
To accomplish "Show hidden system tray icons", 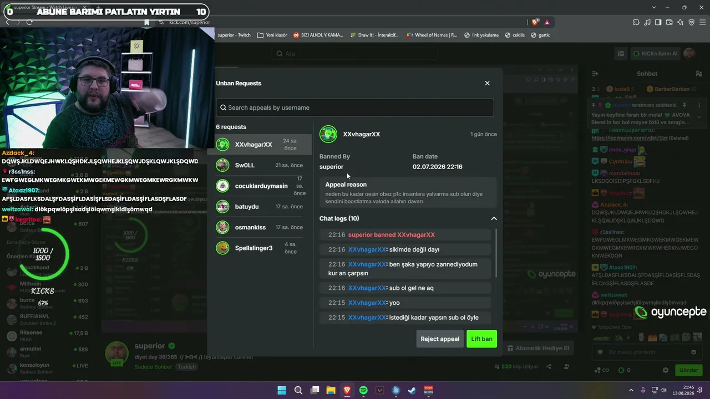I will pos(631,390).
